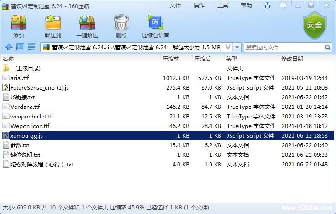The width and height of the screenshot is (336, 214).
Task: Click the search magnifier icon
Action: (328, 47)
